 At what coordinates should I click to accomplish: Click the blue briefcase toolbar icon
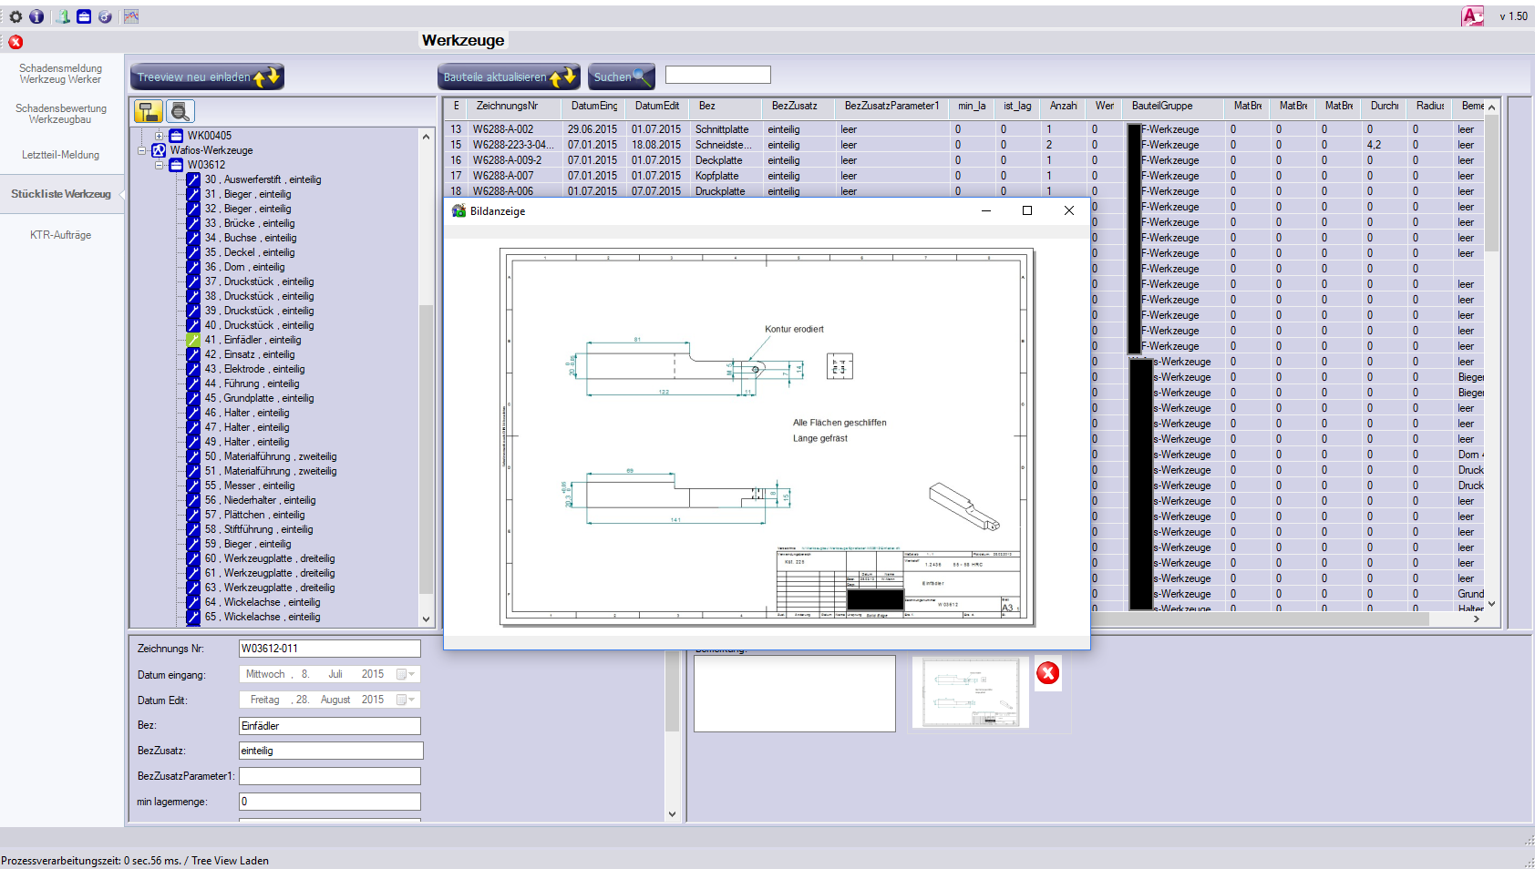84,16
